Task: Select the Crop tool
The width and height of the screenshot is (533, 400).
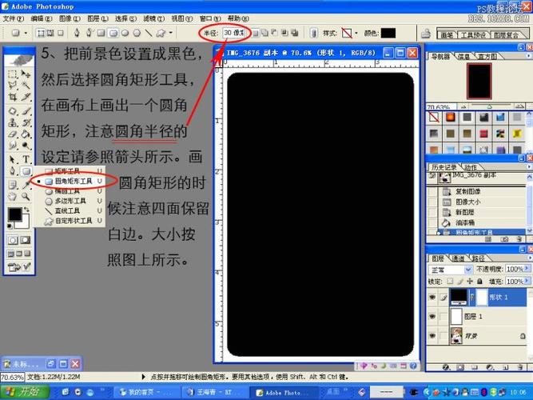Action: pos(13,97)
